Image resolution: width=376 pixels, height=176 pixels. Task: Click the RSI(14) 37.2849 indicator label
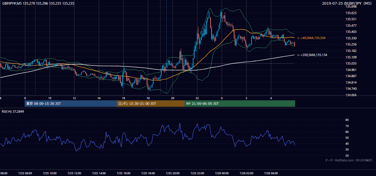[13, 111]
